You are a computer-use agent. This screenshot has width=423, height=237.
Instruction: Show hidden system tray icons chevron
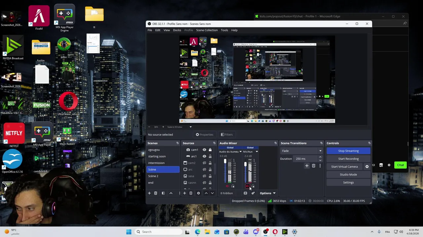[372, 232]
